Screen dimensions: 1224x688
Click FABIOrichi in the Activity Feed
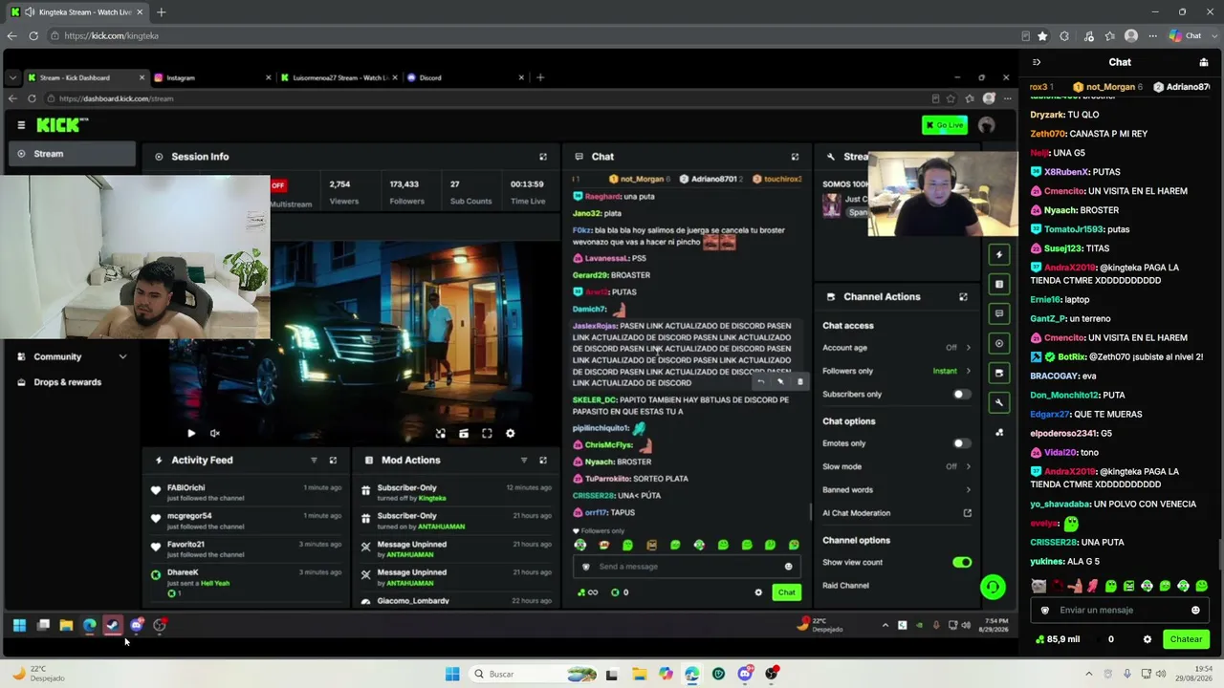click(x=186, y=488)
